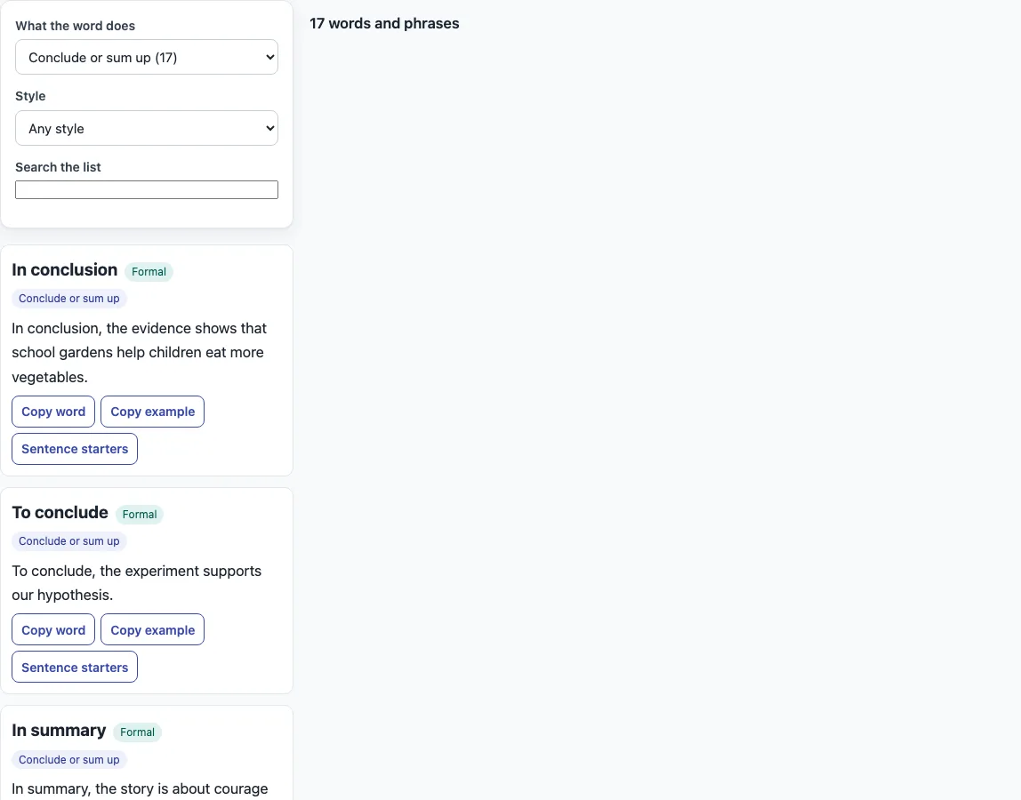Click 'Conclude or sum up' tag under 'To conclude'
The image size is (1021, 800).
tap(69, 541)
